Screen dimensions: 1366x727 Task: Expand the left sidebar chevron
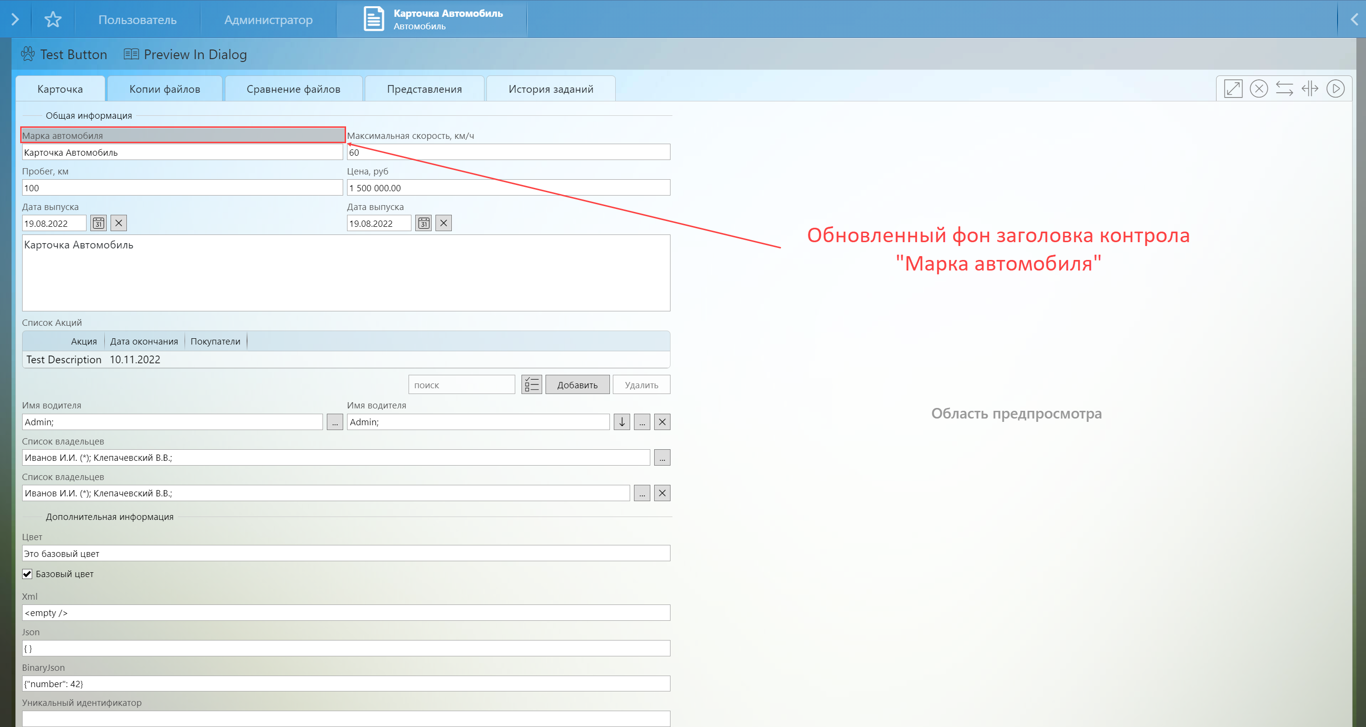[x=15, y=20]
